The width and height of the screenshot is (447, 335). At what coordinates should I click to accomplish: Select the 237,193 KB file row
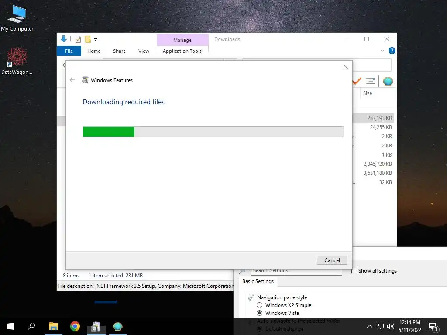click(x=373, y=118)
